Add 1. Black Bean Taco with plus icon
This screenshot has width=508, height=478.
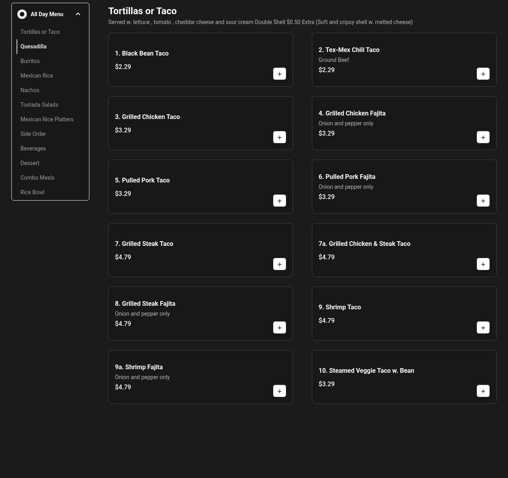(280, 74)
